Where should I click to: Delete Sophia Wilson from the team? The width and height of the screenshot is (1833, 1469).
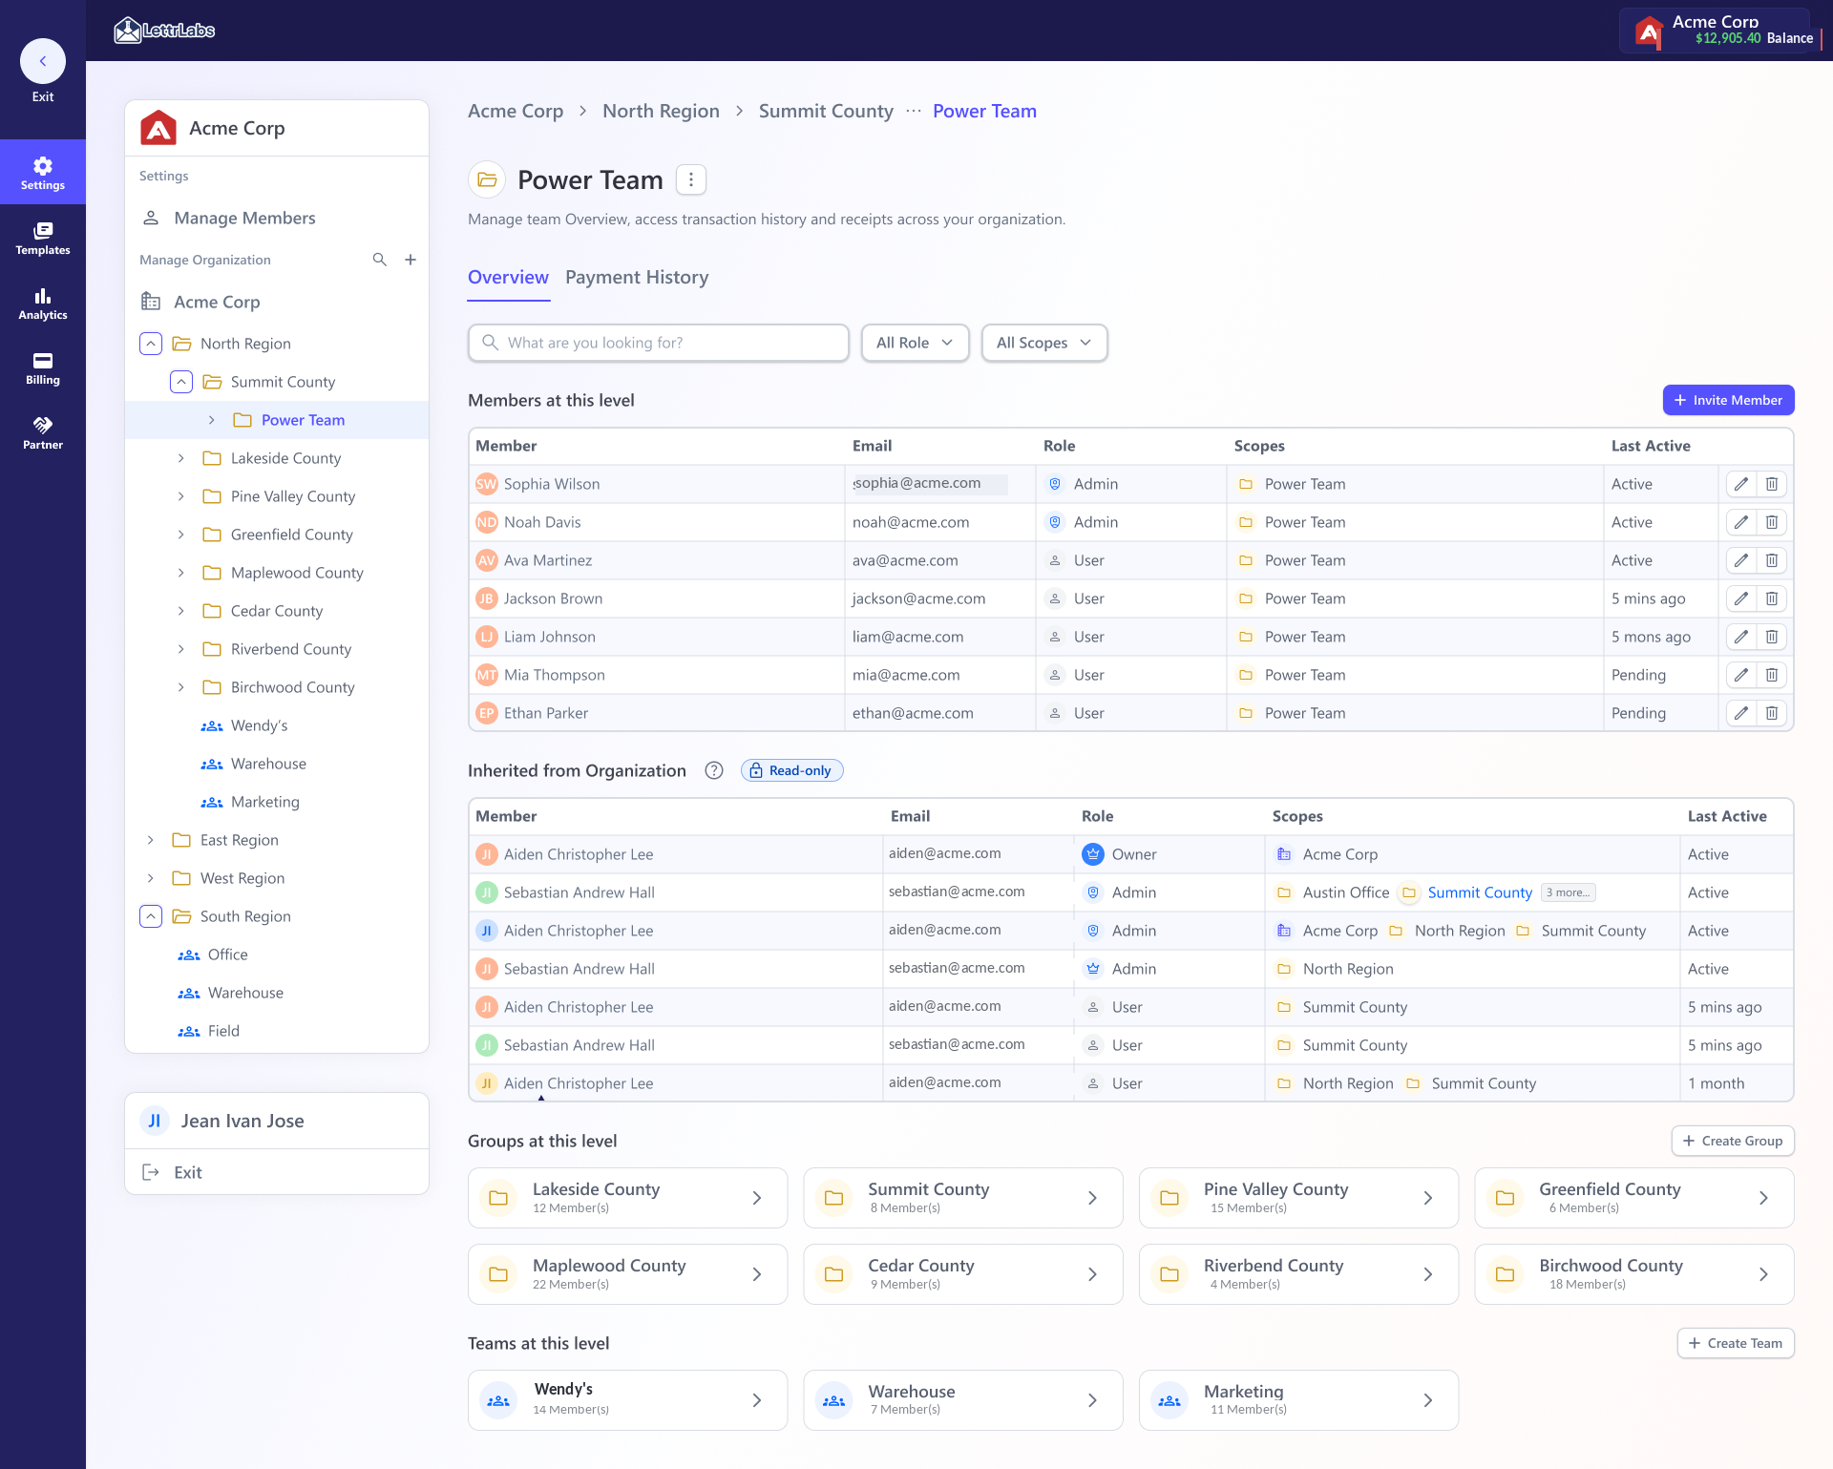pos(1772,484)
